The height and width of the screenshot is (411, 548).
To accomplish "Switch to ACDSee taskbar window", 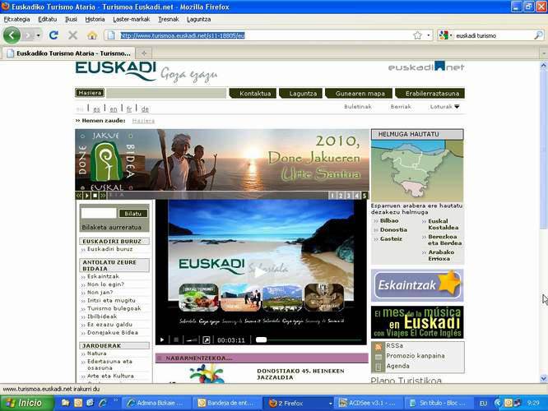I will [x=369, y=403].
